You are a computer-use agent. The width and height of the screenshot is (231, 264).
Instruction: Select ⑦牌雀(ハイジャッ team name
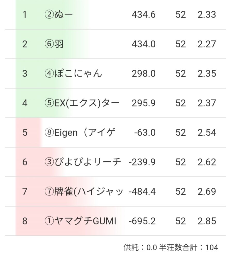point(84,192)
